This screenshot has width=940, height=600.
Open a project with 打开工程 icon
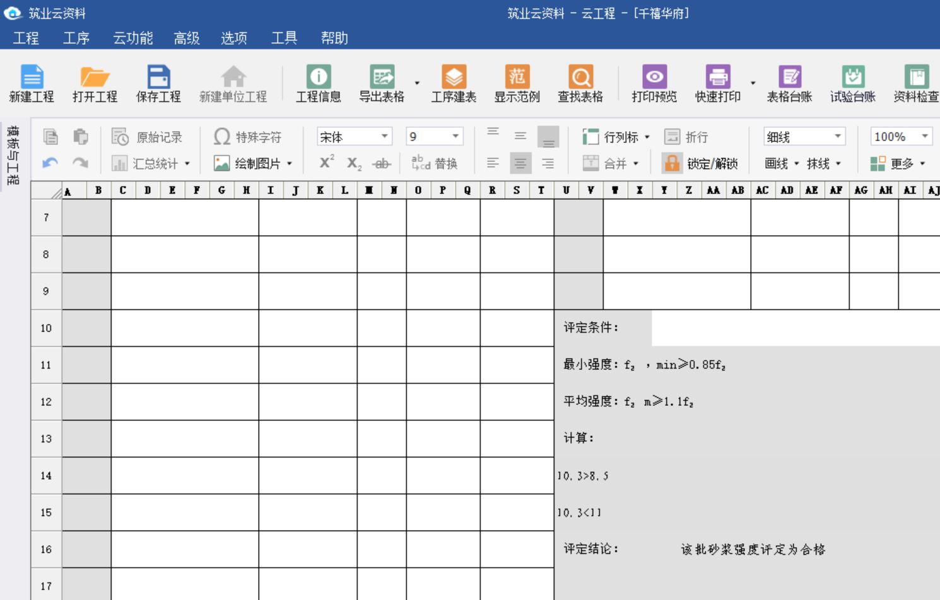click(x=95, y=77)
